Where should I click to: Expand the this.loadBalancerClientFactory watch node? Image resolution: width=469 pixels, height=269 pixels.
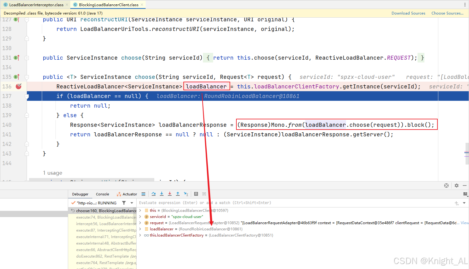pyautogui.click(x=140, y=235)
